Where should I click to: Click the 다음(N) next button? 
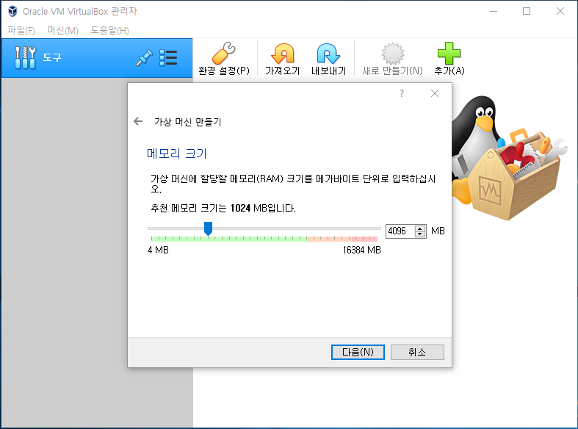358,353
